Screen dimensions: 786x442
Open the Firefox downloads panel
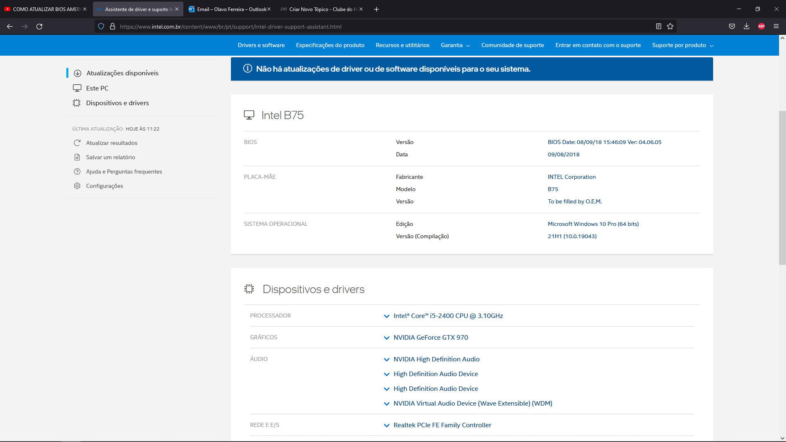click(x=747, y=27)
